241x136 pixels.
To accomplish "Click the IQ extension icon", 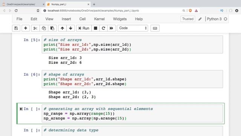I will click(x=222, y=11).
